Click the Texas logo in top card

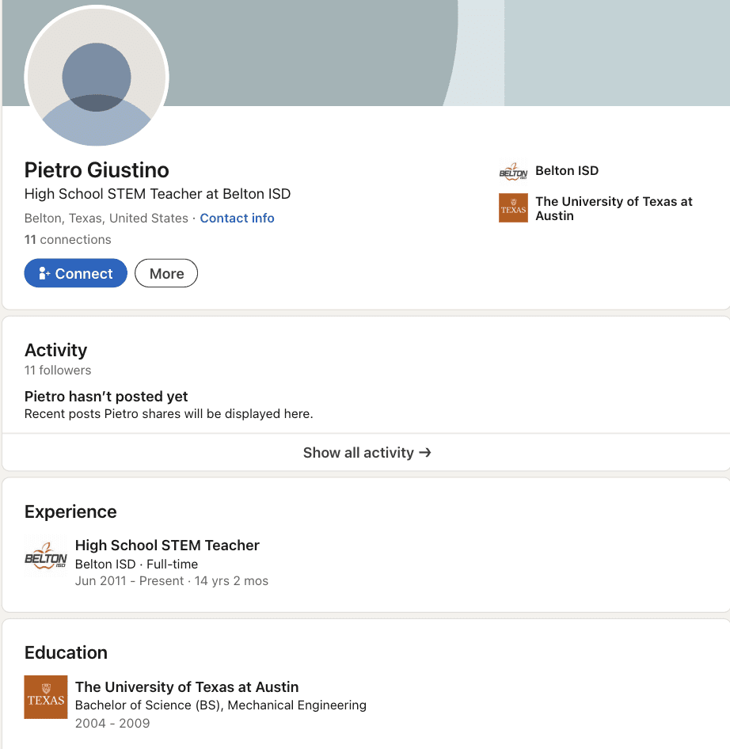click(513, 207)
